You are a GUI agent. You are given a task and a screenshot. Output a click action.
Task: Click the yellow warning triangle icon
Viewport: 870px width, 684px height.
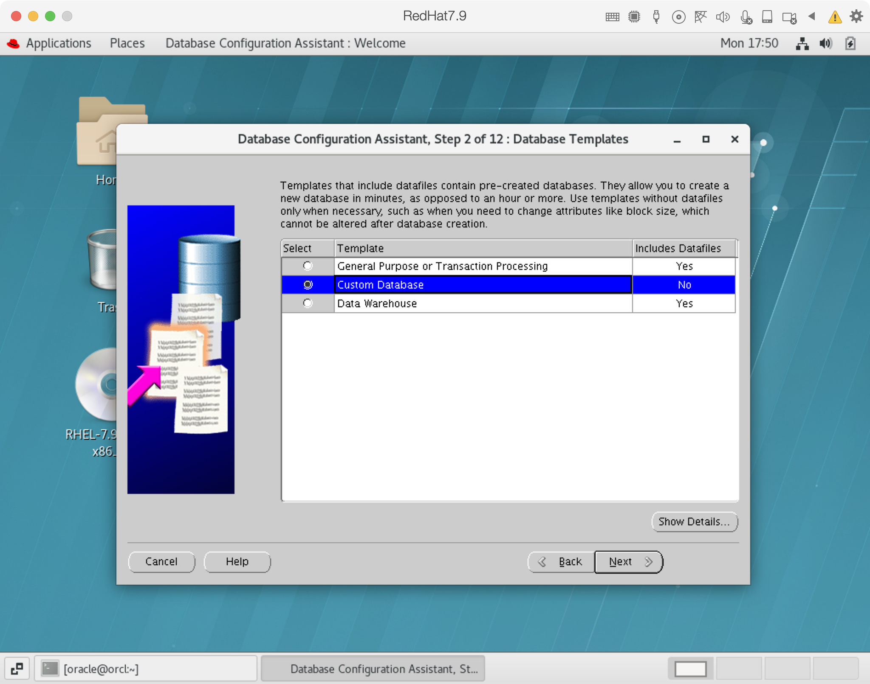coord(834,17)
